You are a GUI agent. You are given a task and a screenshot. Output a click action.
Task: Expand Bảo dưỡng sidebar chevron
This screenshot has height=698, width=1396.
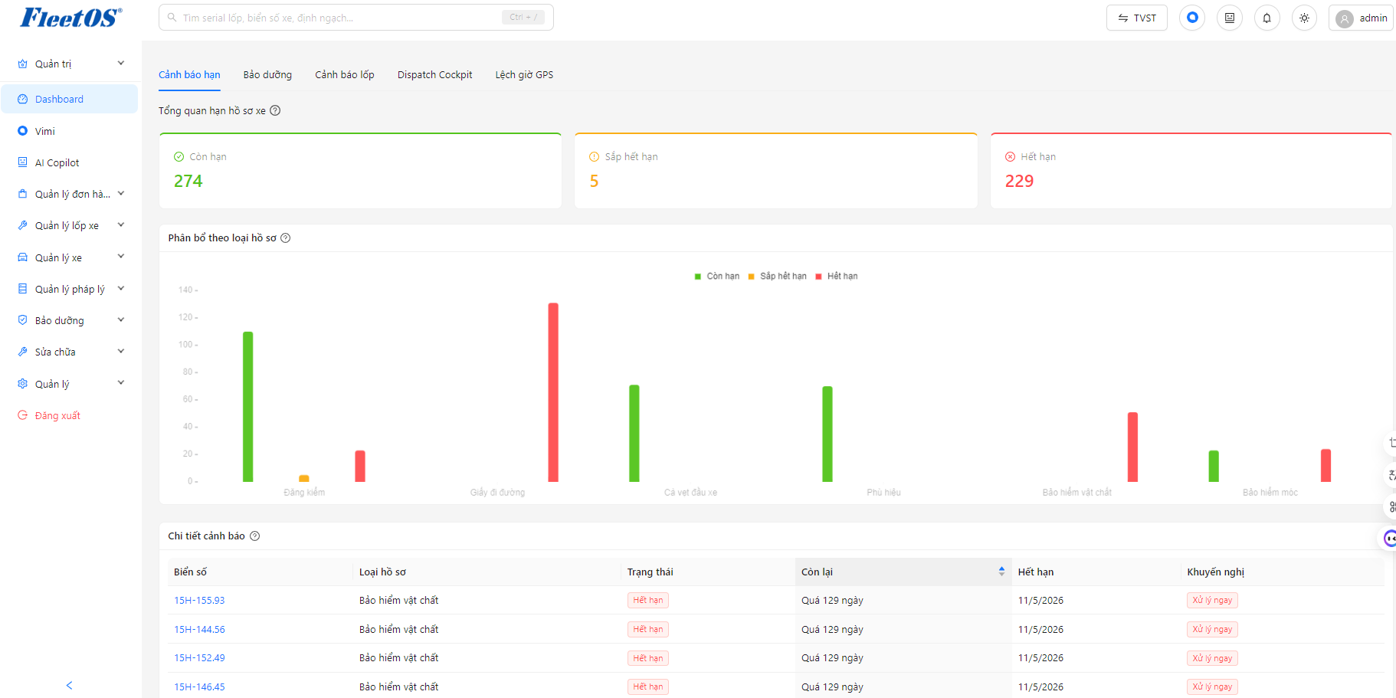tap(121, 320)
